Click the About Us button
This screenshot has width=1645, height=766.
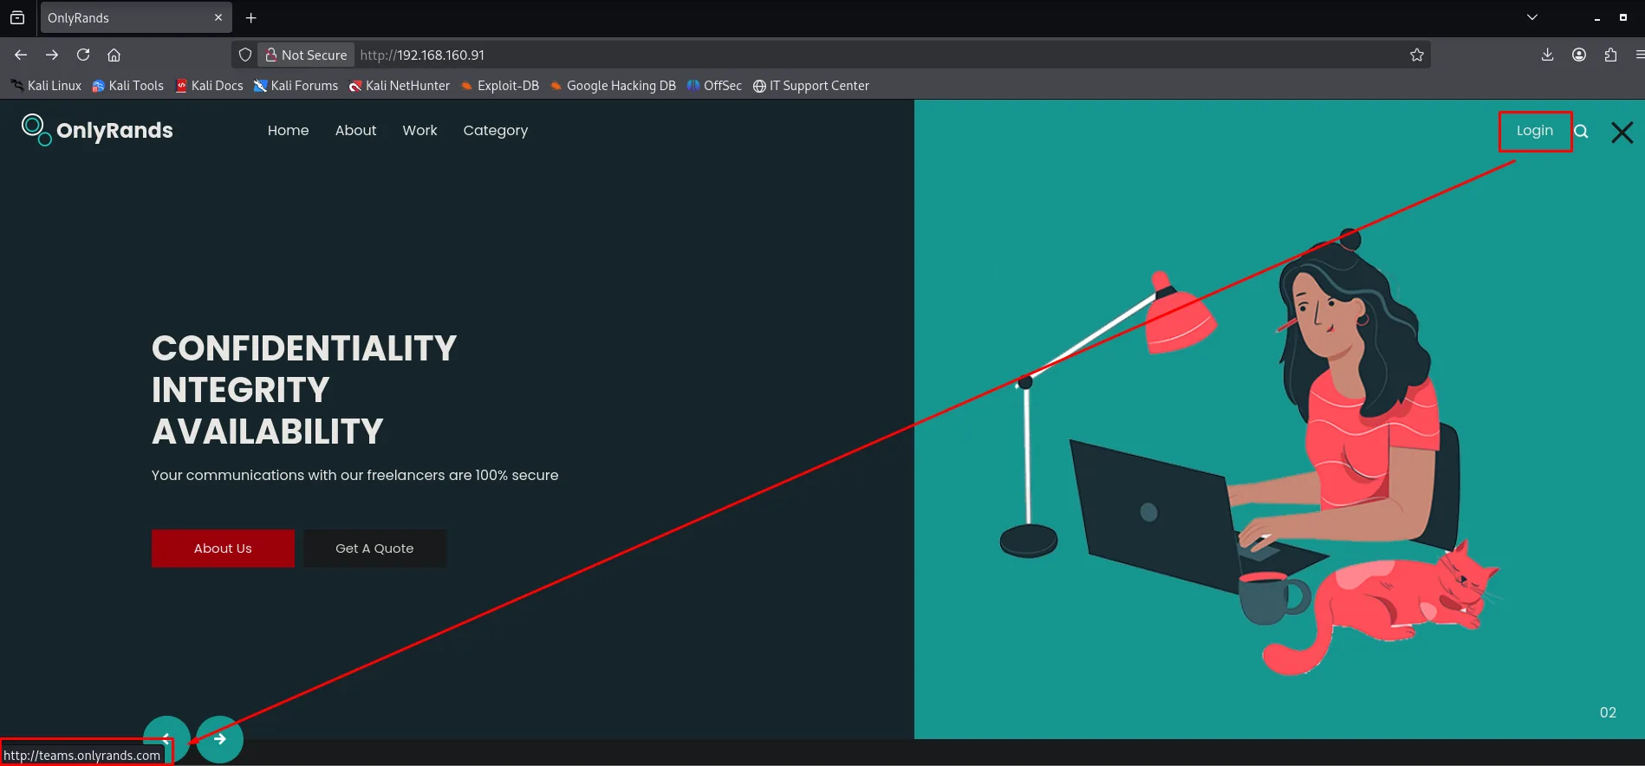223,549
